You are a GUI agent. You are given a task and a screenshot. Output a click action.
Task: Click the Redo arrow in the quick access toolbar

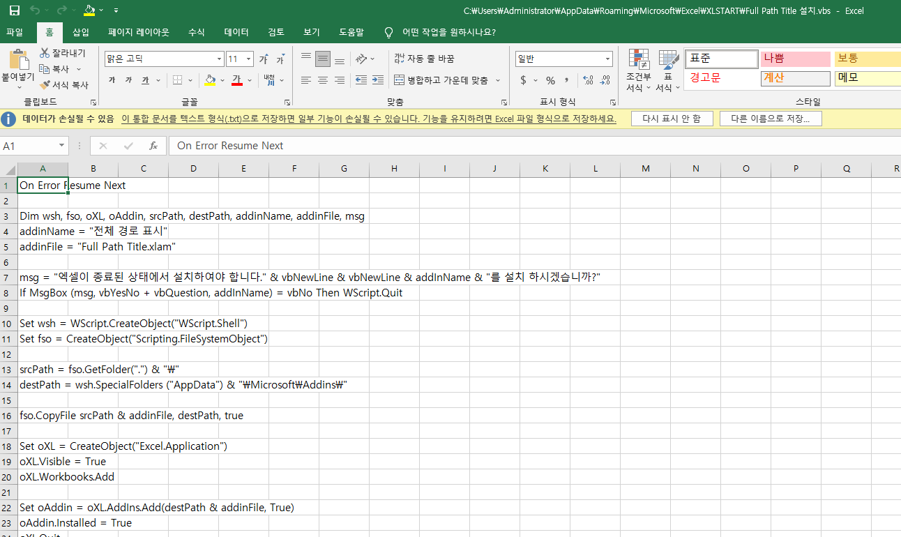click(x=61, y=10)
